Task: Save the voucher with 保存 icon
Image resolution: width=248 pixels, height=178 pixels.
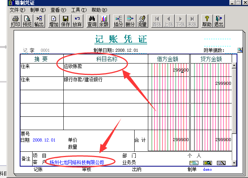Action: coord(66,21)
